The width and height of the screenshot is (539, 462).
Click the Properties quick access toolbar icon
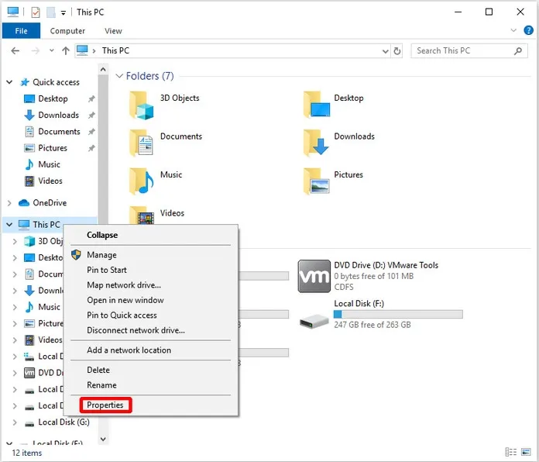(x=36, y=12)
